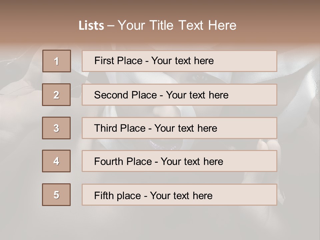
Task: Select the Third Place text box
Action: point(179,128)
